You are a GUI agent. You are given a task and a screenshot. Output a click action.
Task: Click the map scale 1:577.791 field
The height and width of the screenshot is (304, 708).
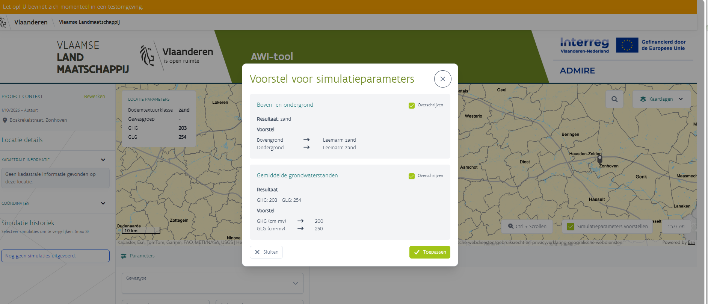point(676,227)
